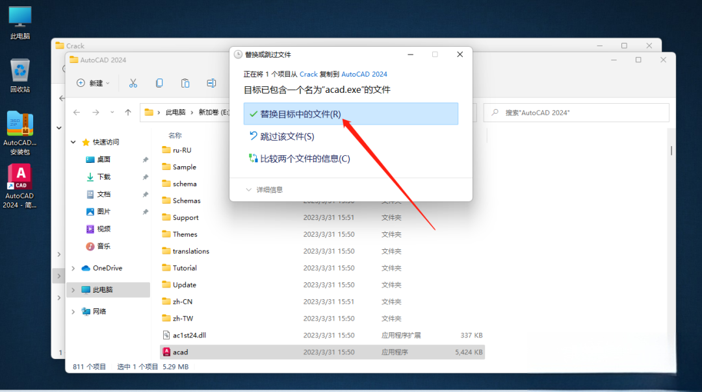Select 音乐 in the navigation pane
This screenshot has width=702, height=392.
tap(103, 246)
